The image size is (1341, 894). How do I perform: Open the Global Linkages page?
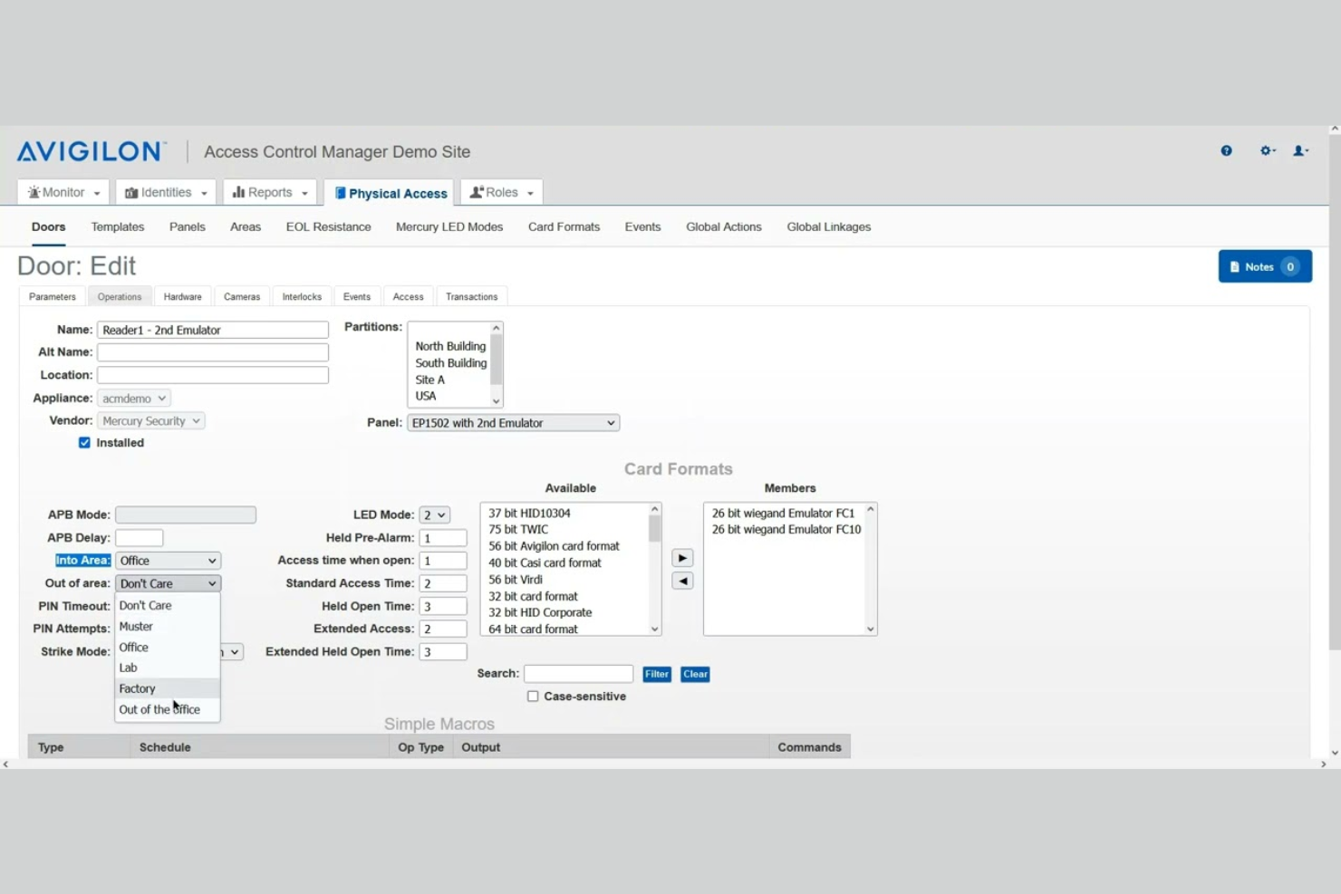tap(829, 227)
